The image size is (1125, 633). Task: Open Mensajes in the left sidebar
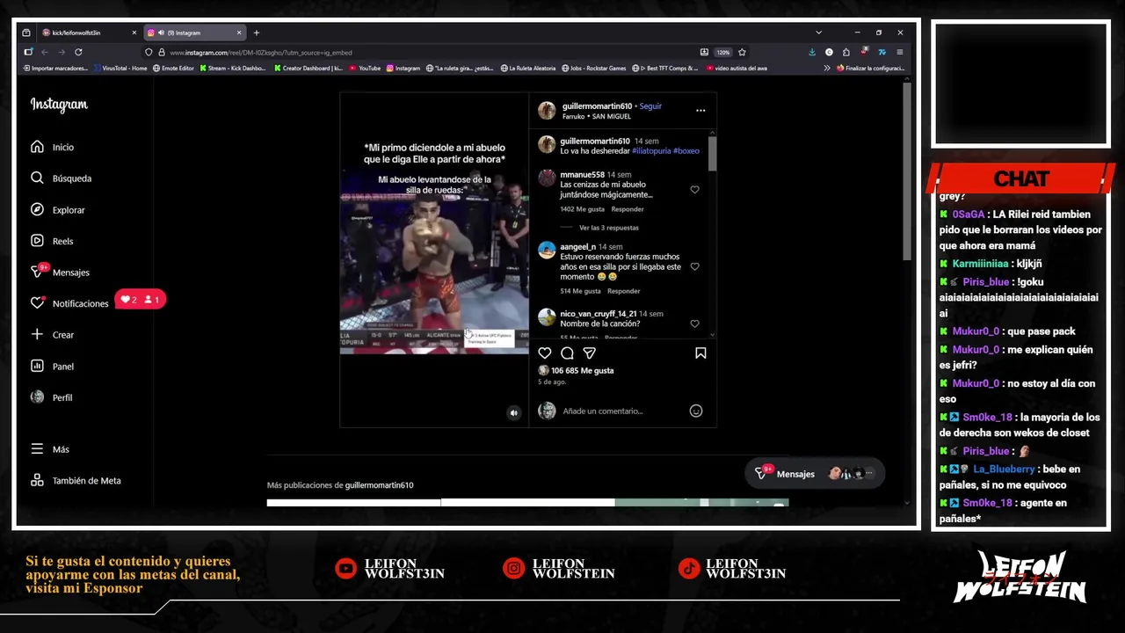point(61,273)
